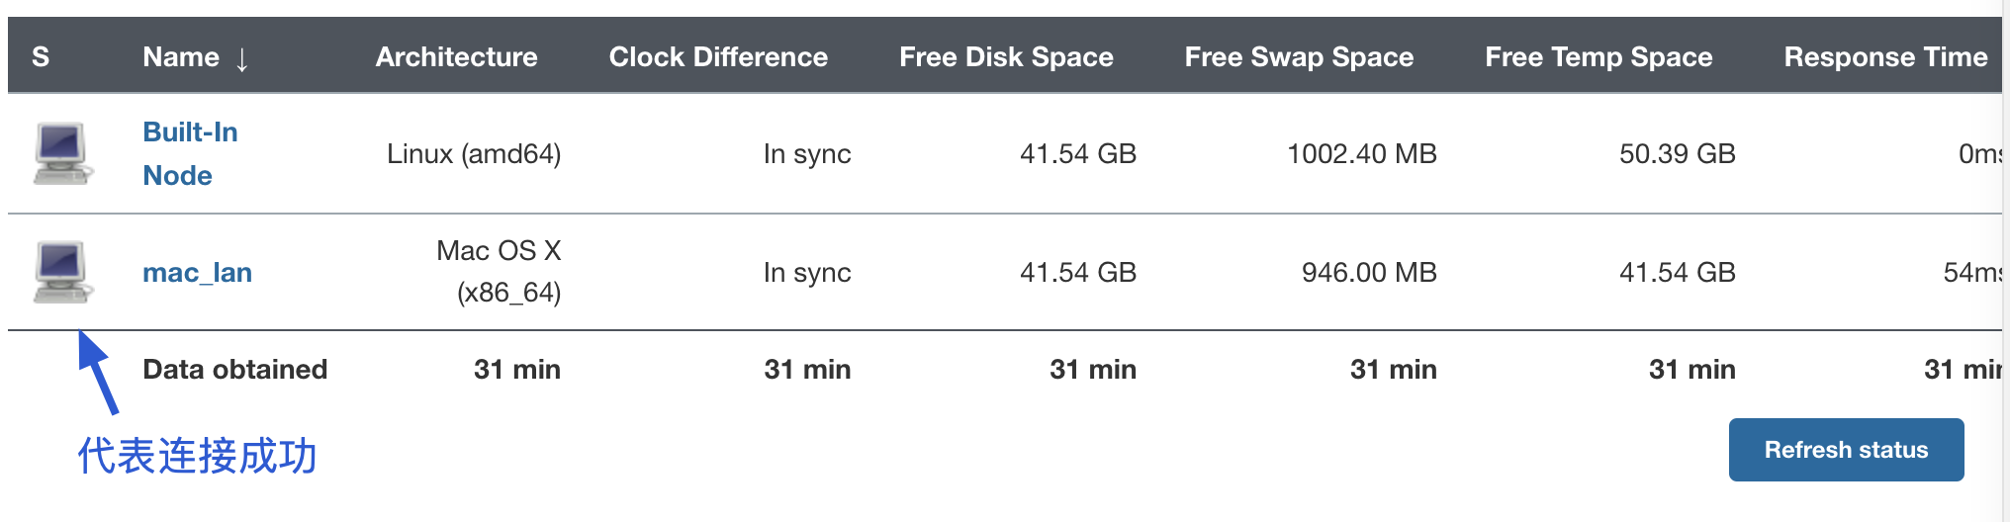
Task: Sort by Architecture column header
Action: (456, 56)
